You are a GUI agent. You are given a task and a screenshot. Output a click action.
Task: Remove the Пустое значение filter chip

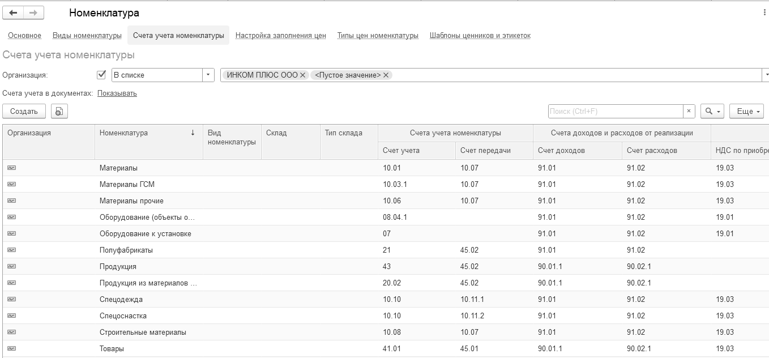[386, 75]
